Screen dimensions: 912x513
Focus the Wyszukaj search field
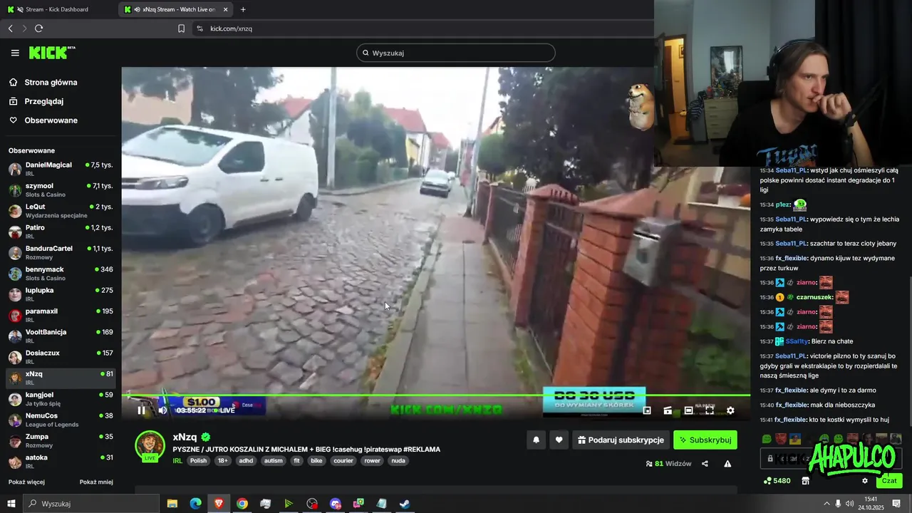point(456,53)
